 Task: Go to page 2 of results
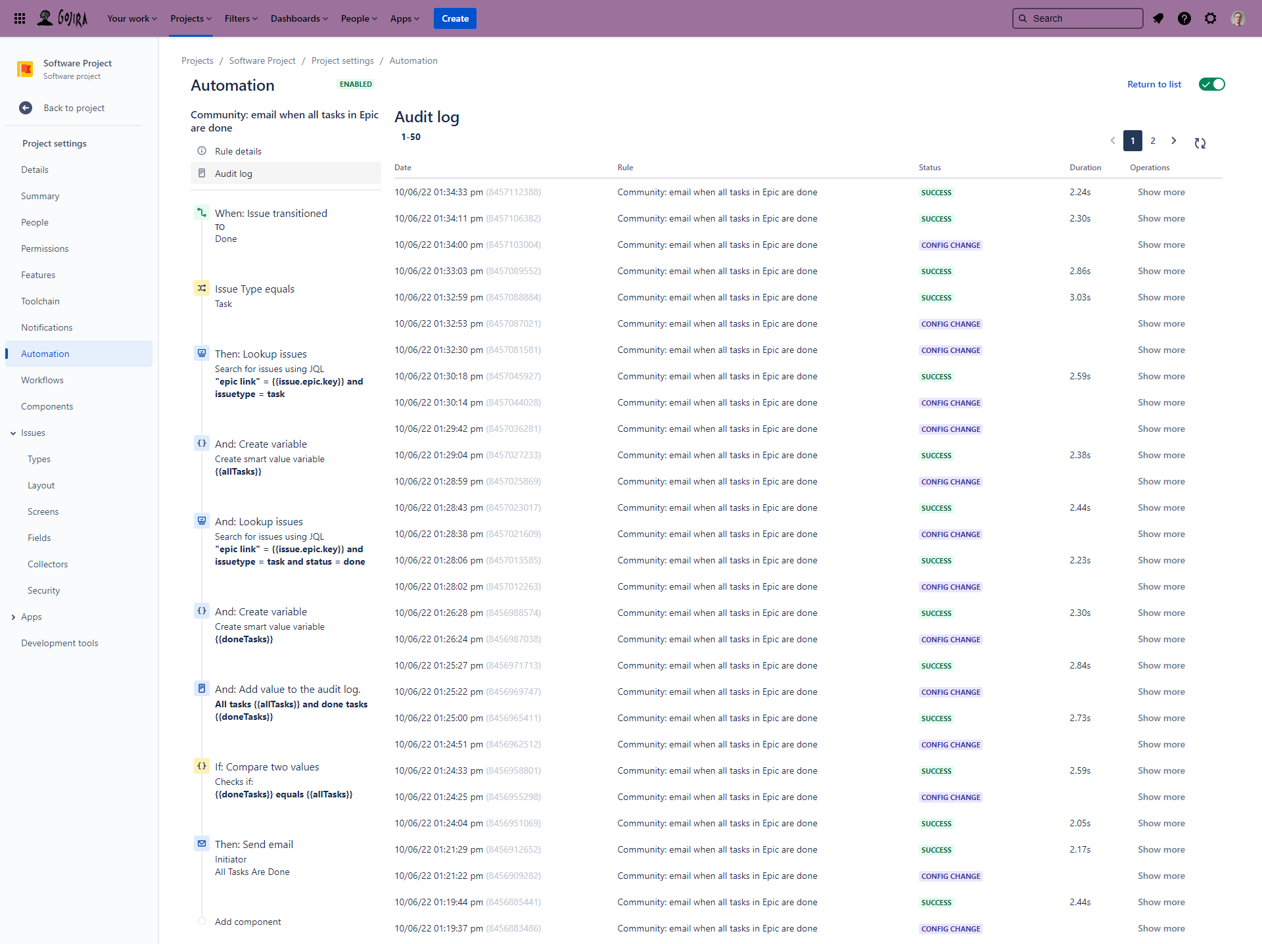1154,141
